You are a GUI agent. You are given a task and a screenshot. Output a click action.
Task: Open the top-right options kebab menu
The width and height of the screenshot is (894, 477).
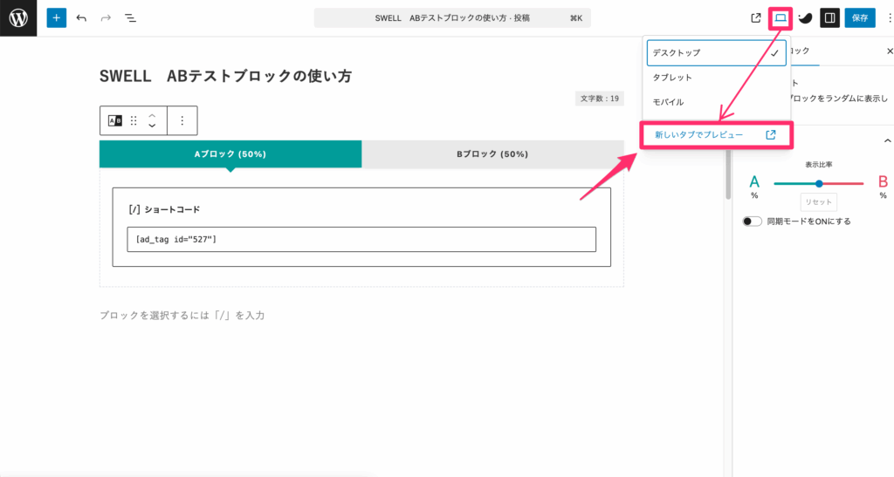(890, 18)
